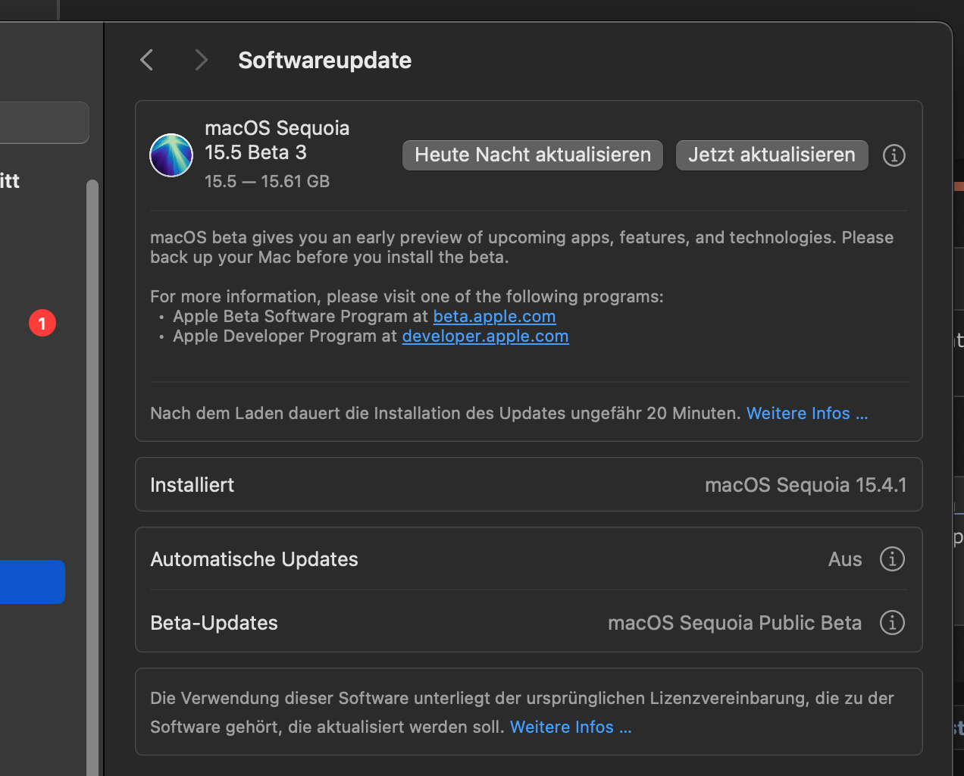Open the developer.apple.com link
Viewport: 964px width, 776px height.
[x=485, y=336]
